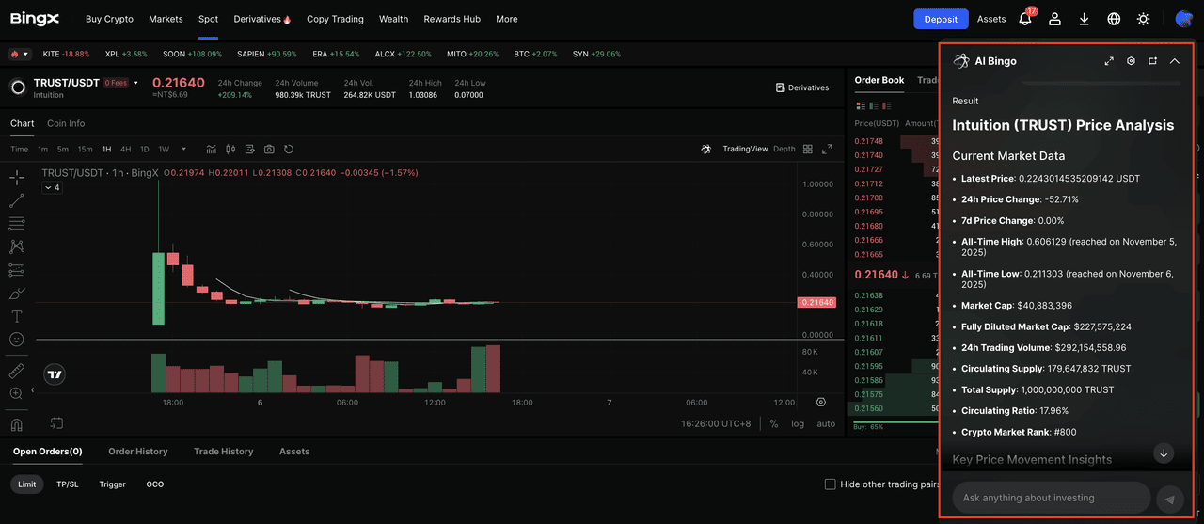Switch theme with the sun icon
Screen dimensions: 1204x524
1143,19
